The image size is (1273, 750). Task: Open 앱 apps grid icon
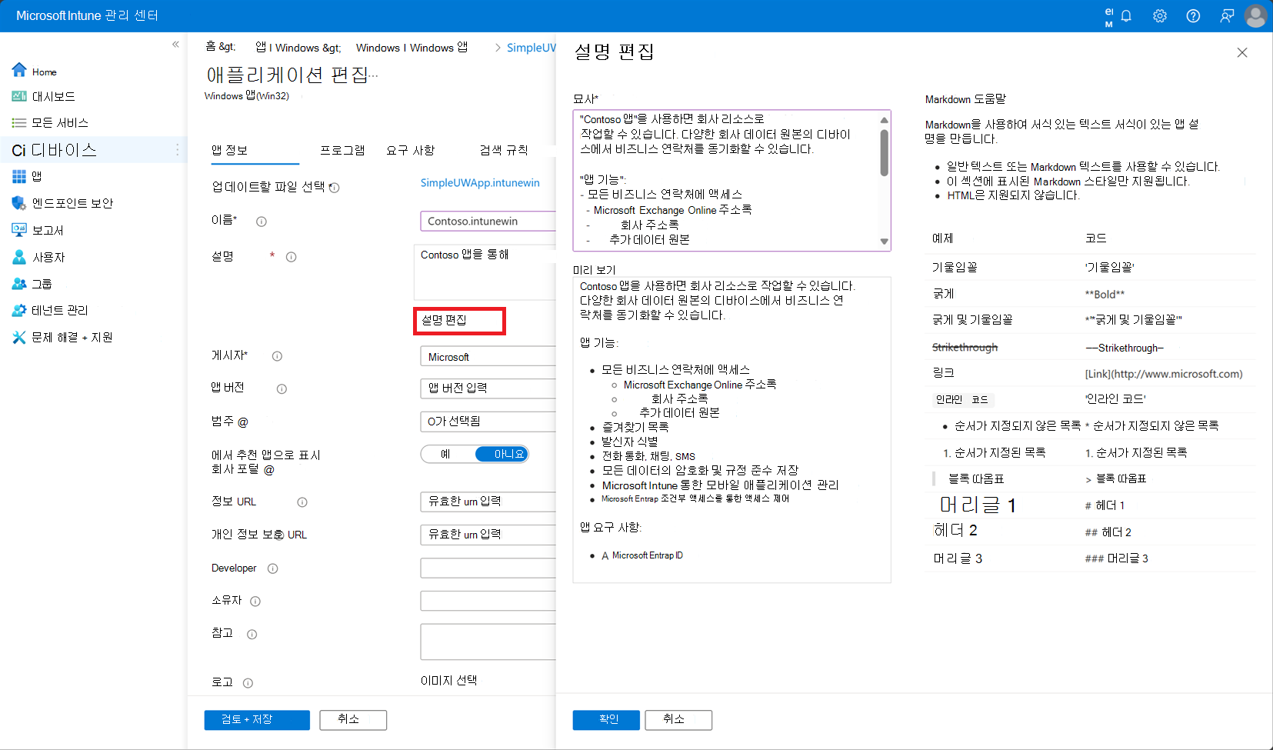[19, 177]
